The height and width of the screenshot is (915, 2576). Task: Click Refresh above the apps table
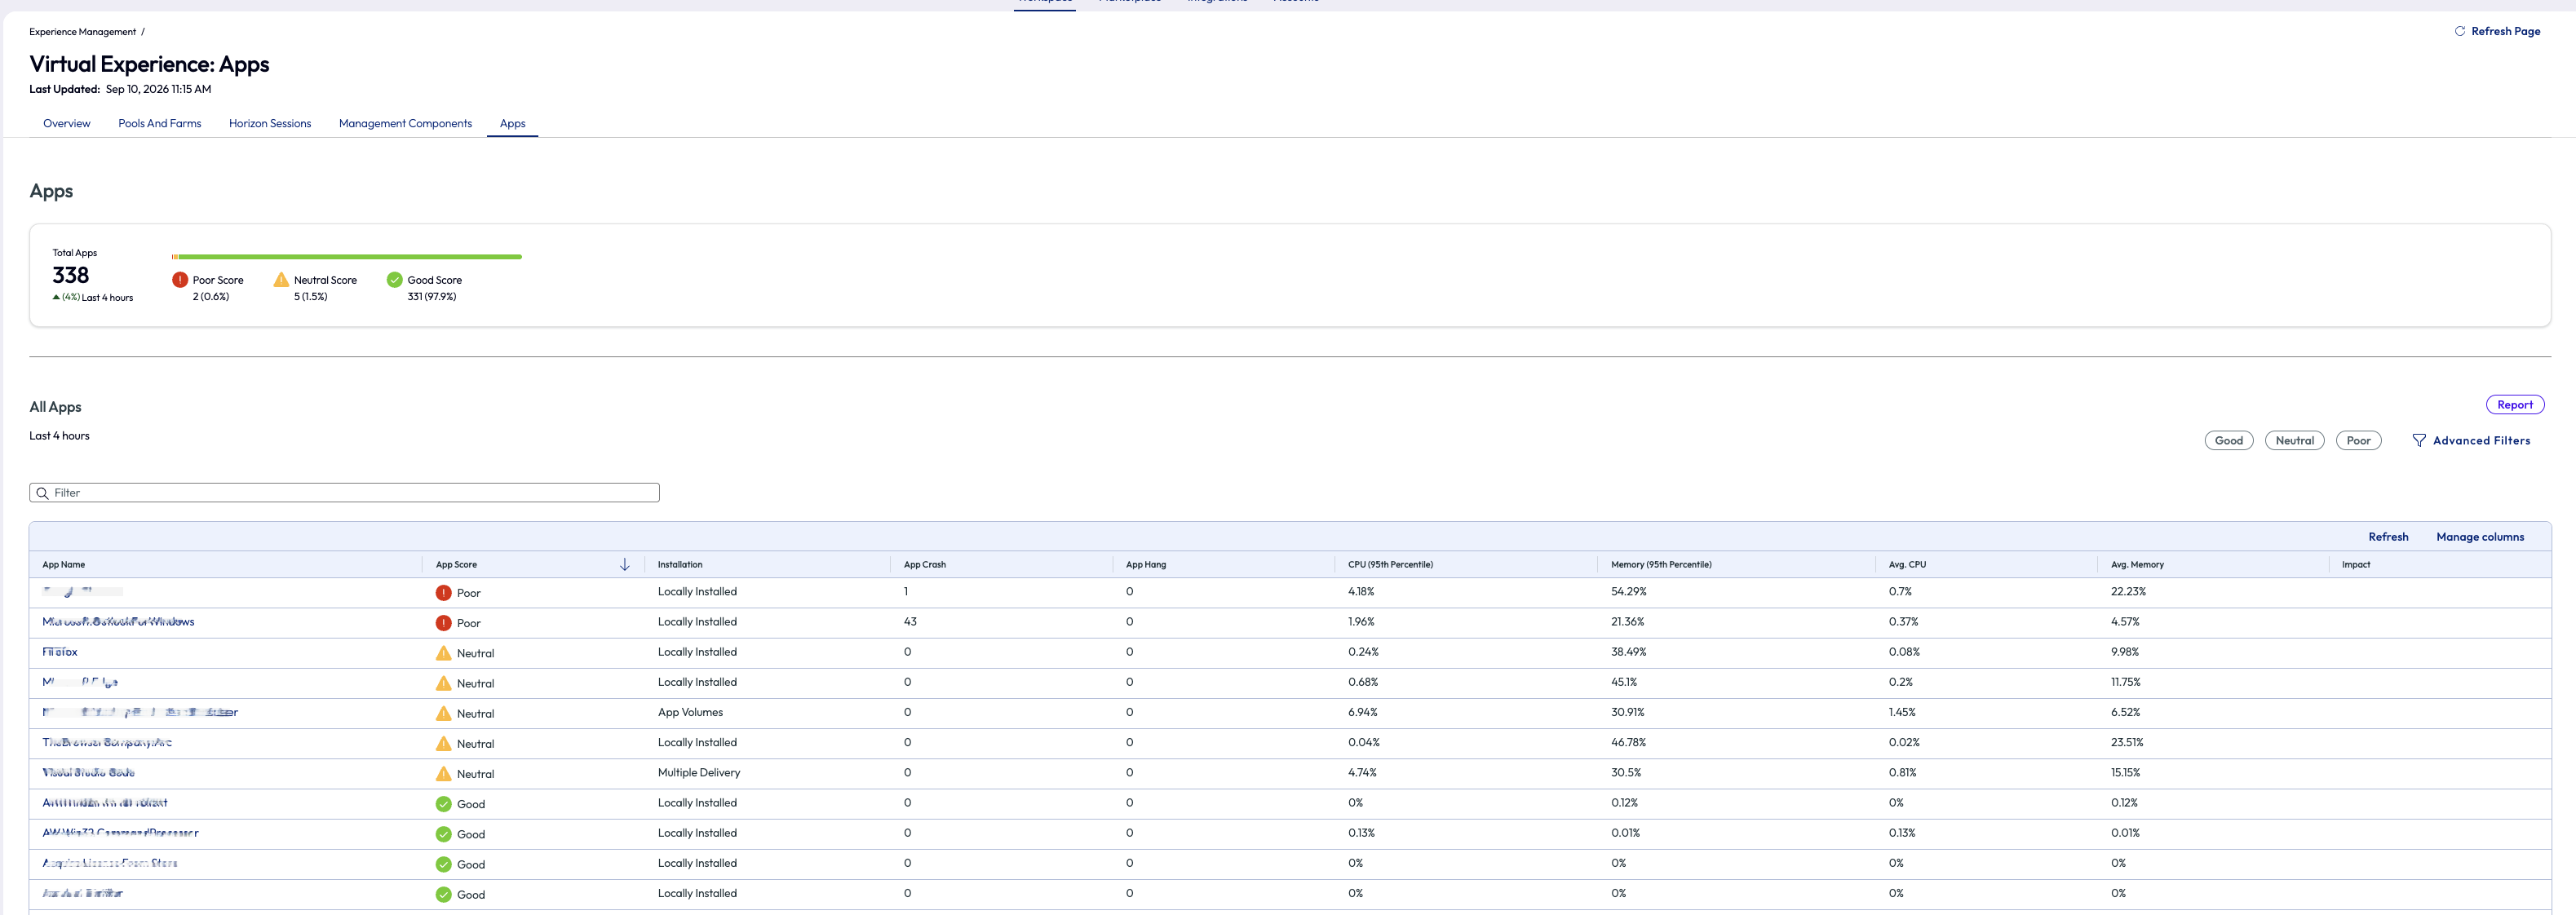[2387, 537]
